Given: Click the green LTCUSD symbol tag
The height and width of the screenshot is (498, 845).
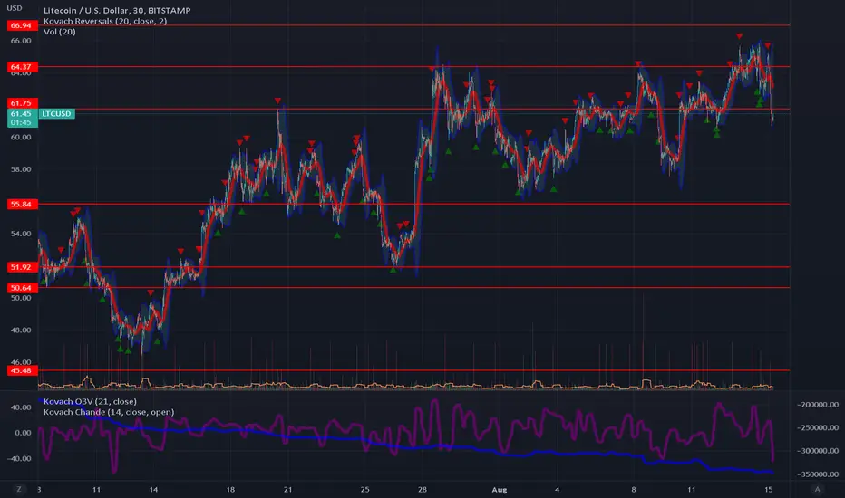Looking at the screenshot, I should (56, 113).
